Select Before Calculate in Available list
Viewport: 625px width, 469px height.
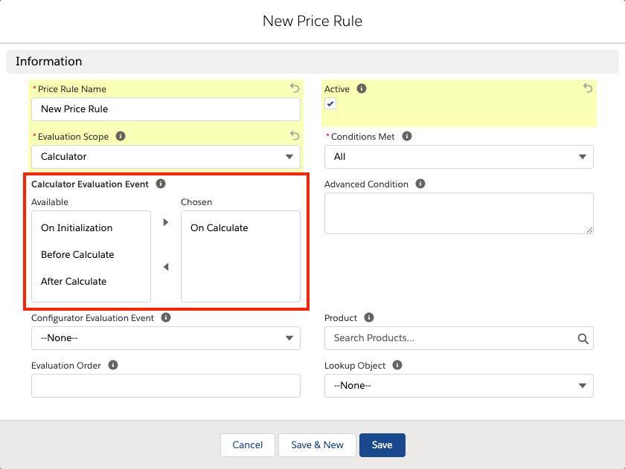click(x=91, y=254)
